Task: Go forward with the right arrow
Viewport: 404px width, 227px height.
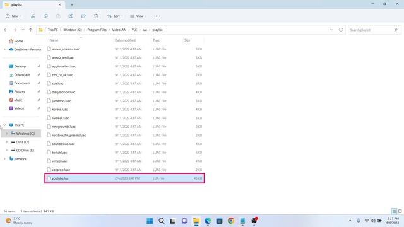Action: pos(15,30)
